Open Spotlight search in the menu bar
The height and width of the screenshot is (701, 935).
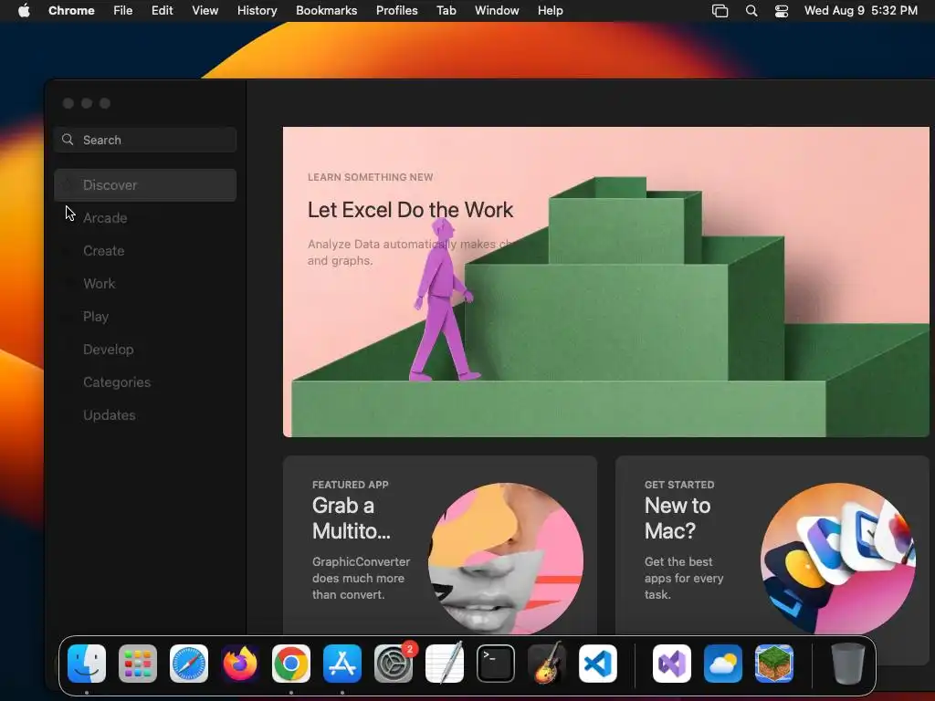pyautogui.click(x=751, y=11)
